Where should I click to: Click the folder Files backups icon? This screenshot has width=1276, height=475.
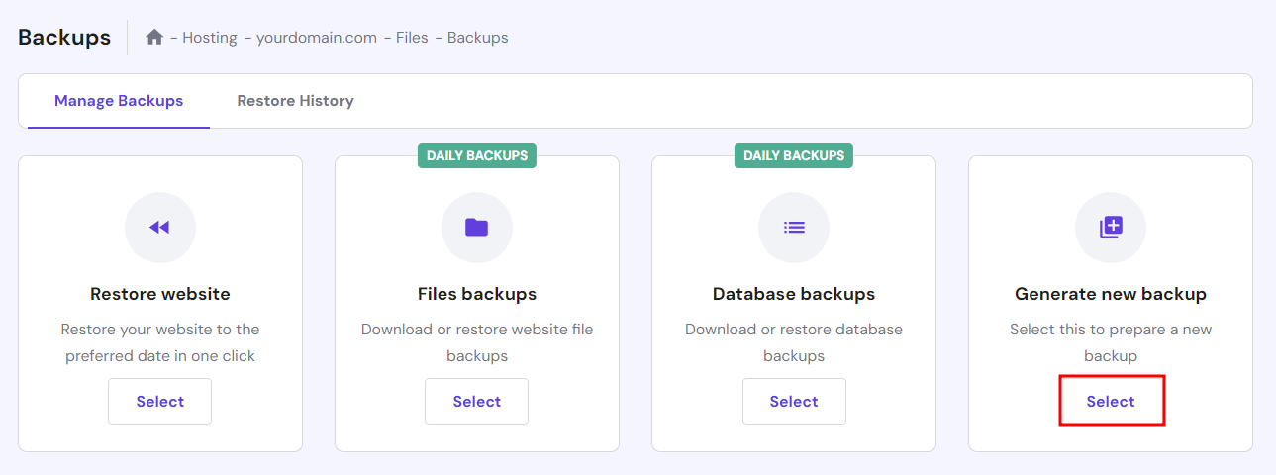click(x=477, y=228)
